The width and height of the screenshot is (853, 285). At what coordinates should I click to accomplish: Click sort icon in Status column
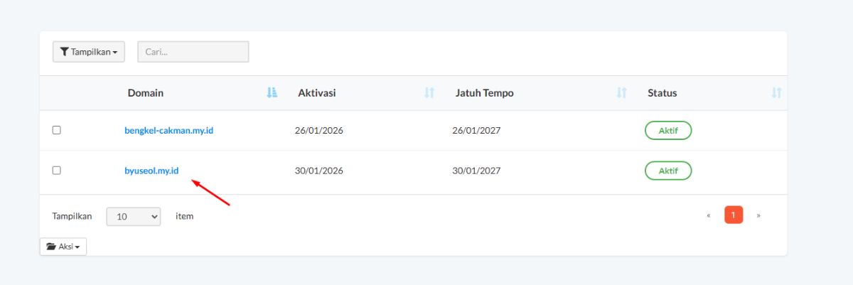[776, 93]
